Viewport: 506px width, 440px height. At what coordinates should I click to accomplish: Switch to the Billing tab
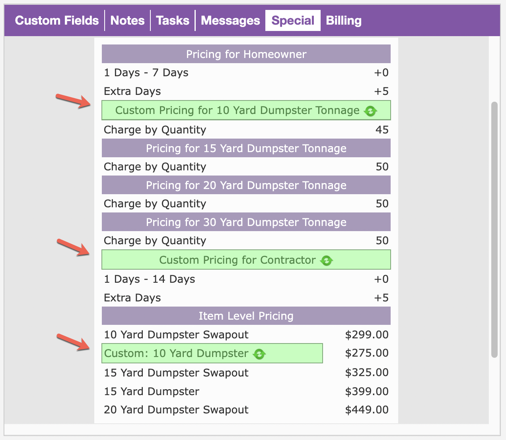344,21
